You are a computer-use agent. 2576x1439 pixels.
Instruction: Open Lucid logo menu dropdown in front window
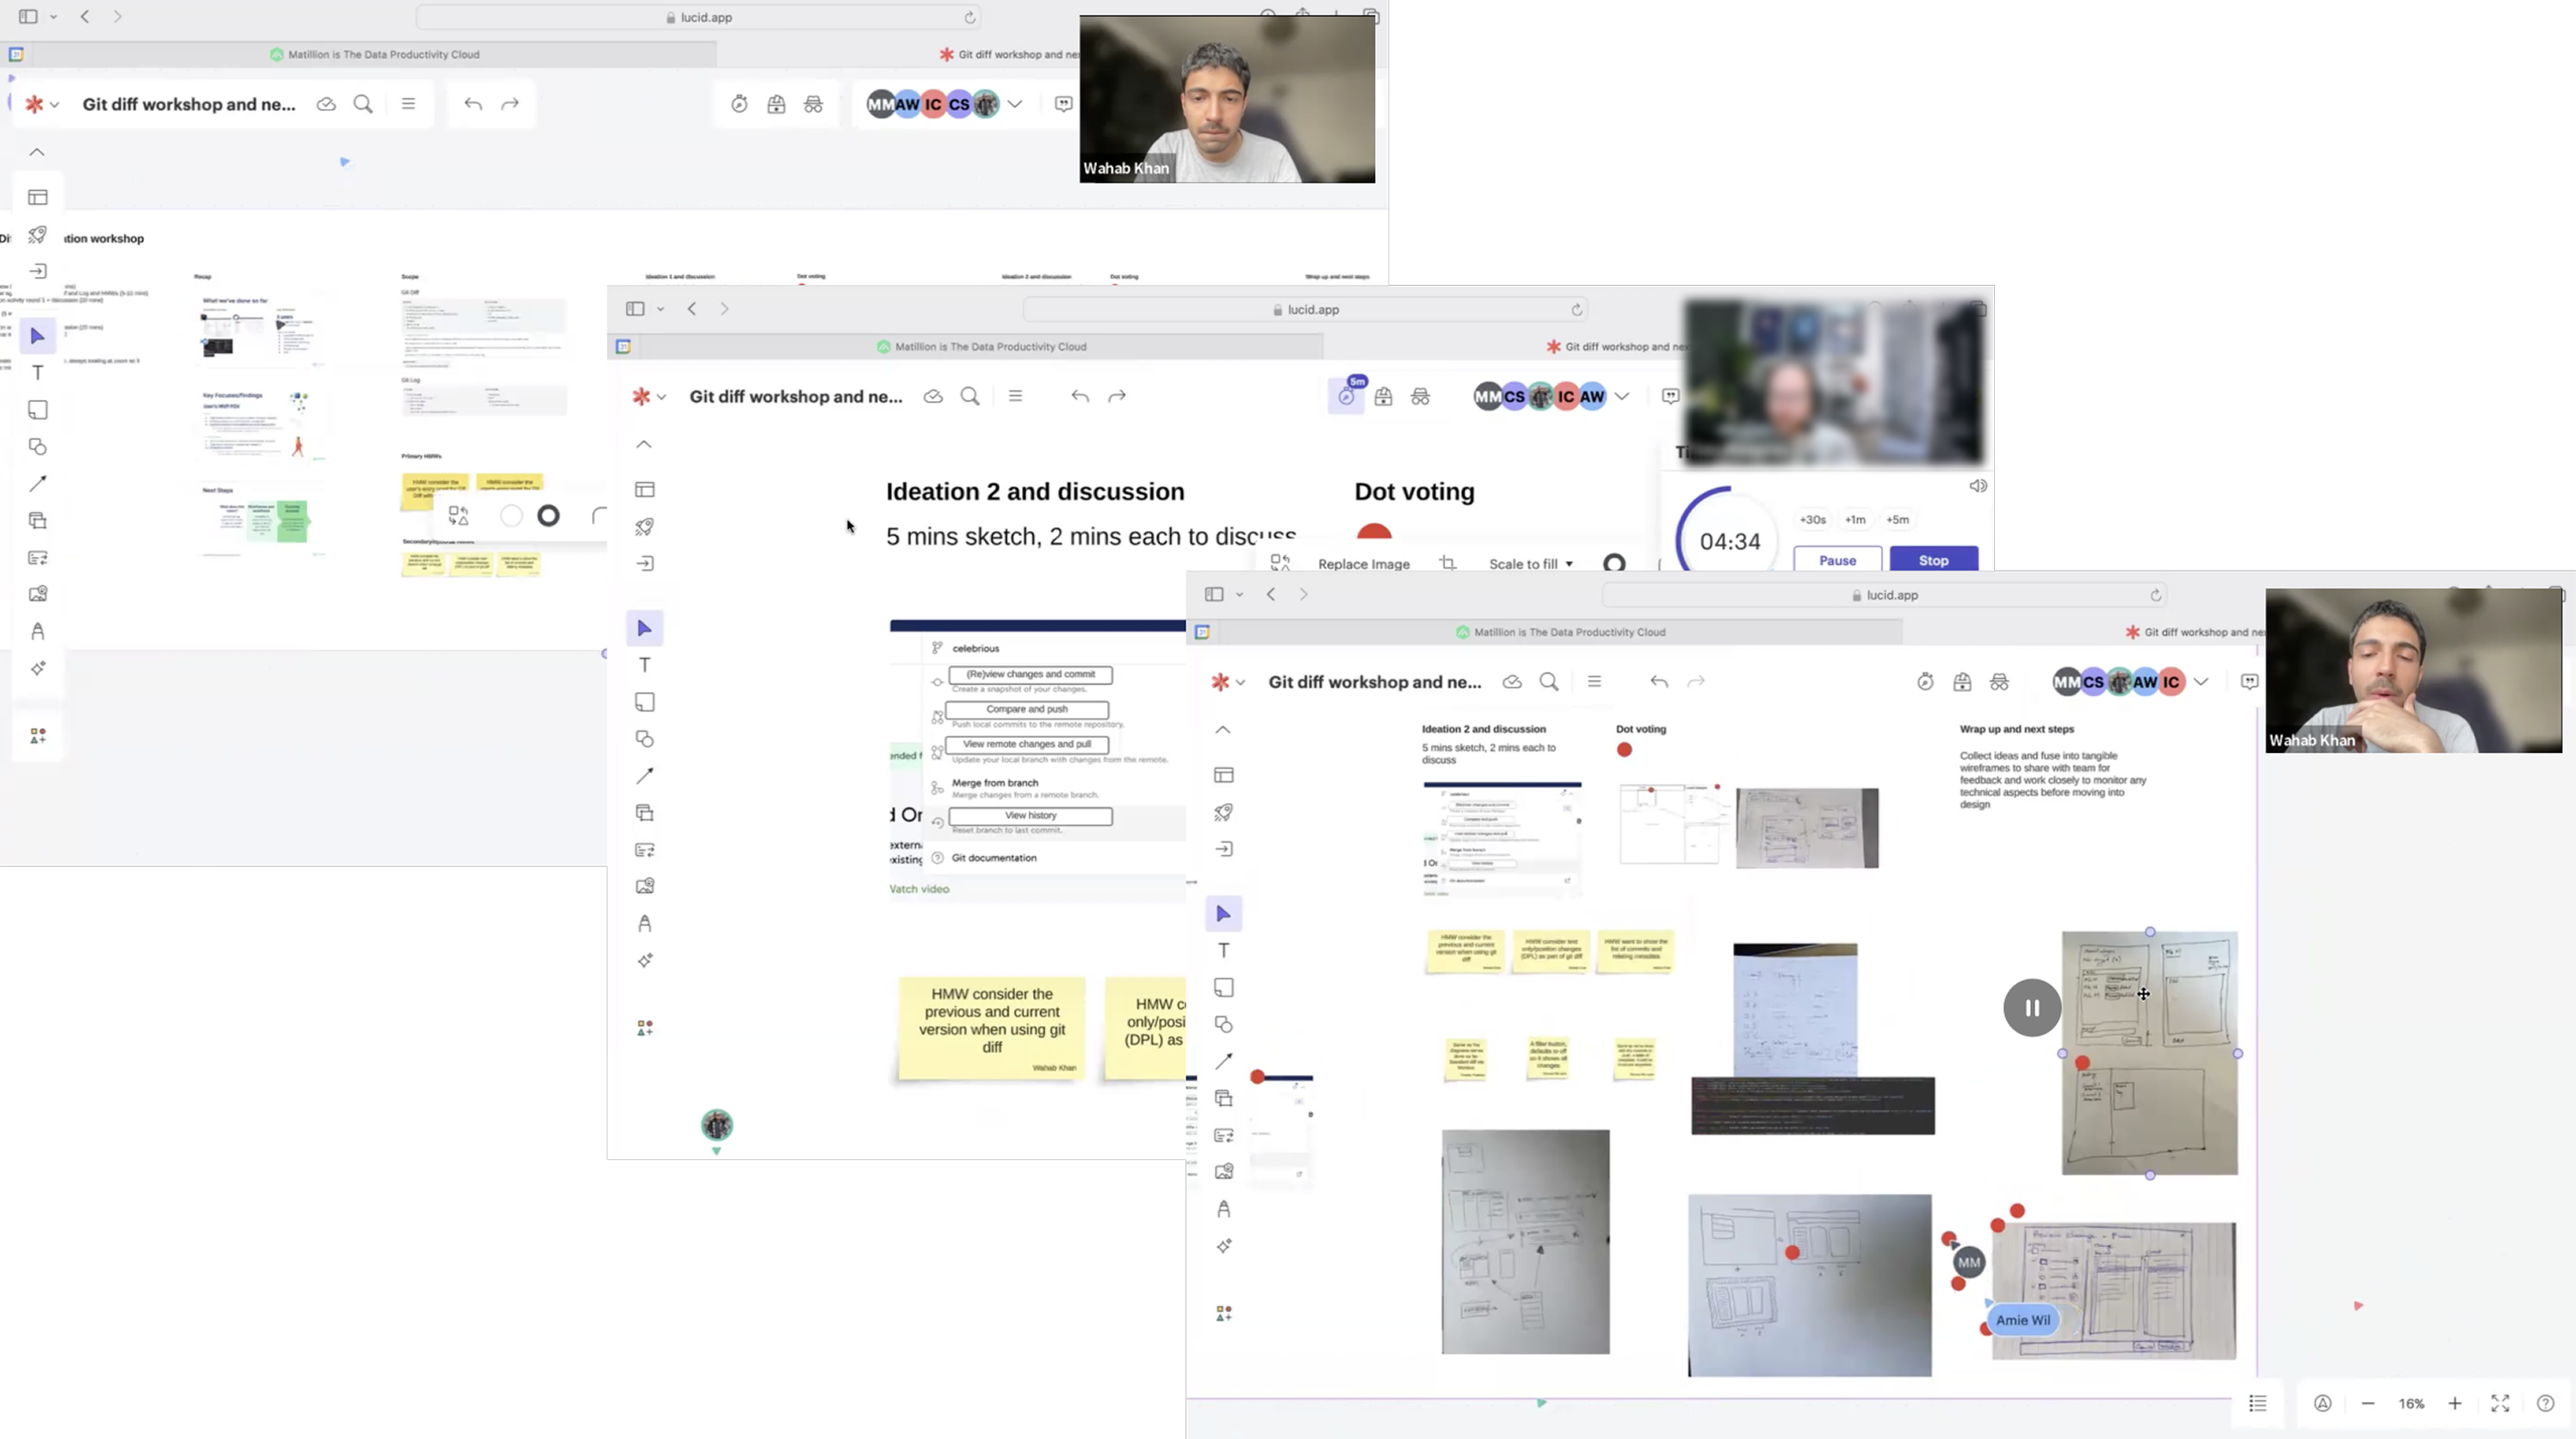pos(1227,682)
